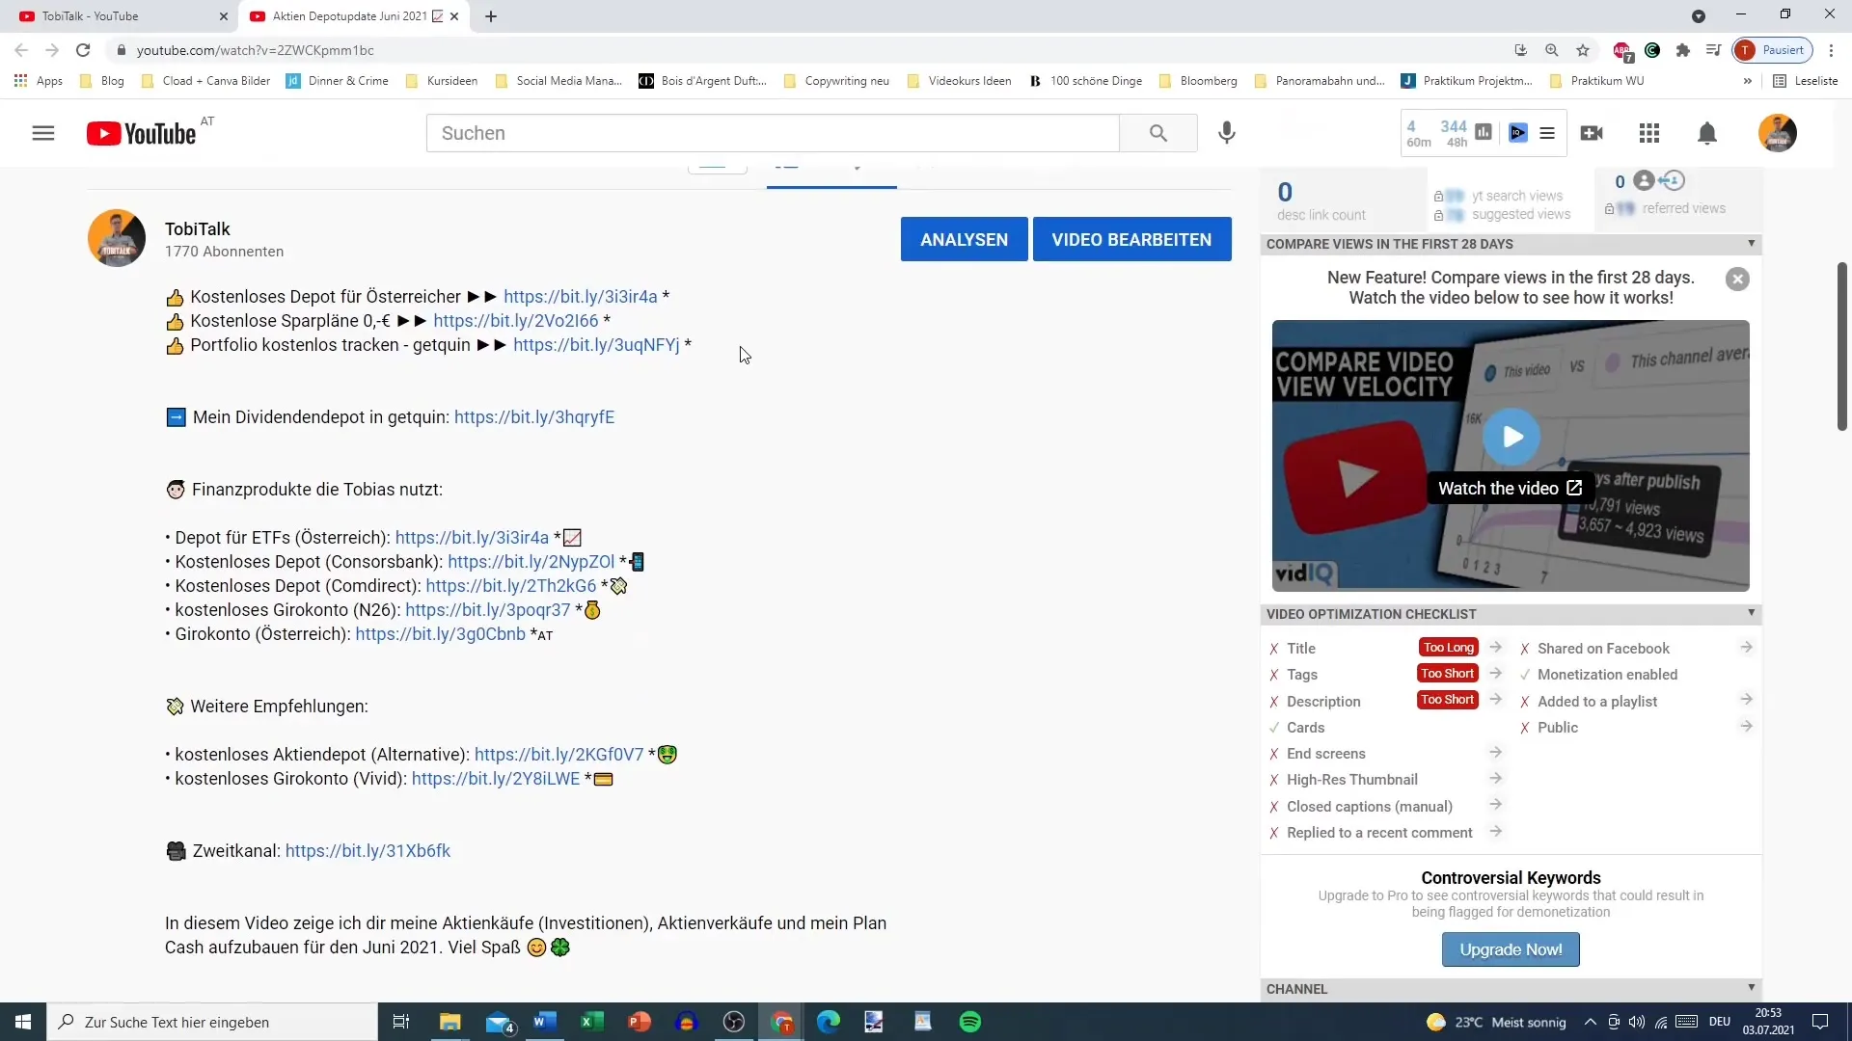Open the vidIQ toolbar hamburger menu
Viewport: 1852px width, 1041px height.
1547,133
